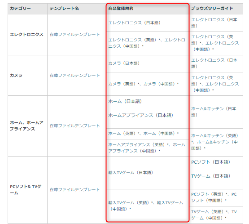Open ホームアプライアンス（日本語）link
The image size is (249, 224).
point(141,115)
